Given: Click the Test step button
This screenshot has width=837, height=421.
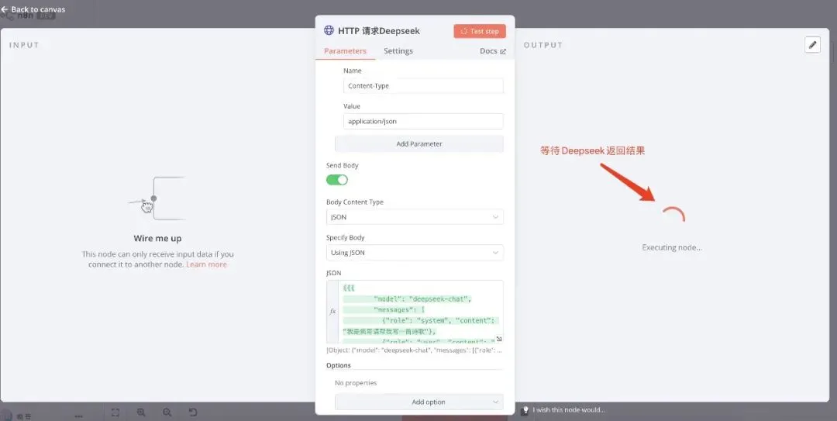Looking at the screenshot, I should coord(480,31).
